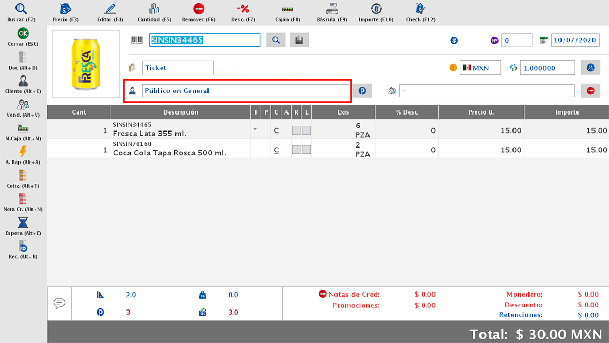
Task: Click the Báscula (F9) scale icon
Action: tap(332, 9)
